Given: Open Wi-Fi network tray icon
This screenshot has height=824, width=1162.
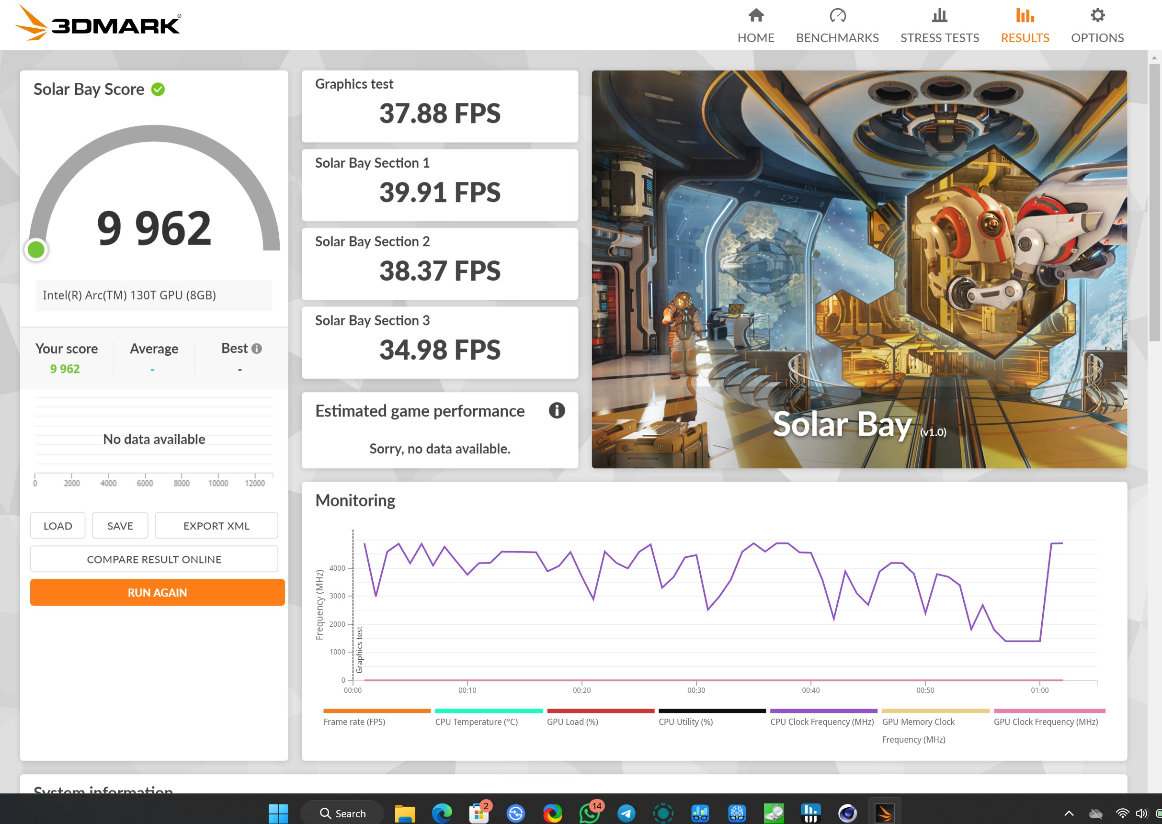Looking at the screenshot, I should point(1122,813).
